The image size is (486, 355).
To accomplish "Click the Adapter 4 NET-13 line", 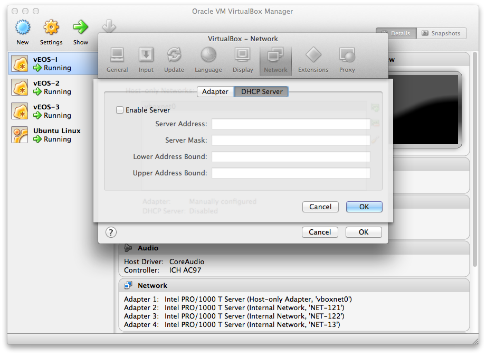I will tap(232, 324).
